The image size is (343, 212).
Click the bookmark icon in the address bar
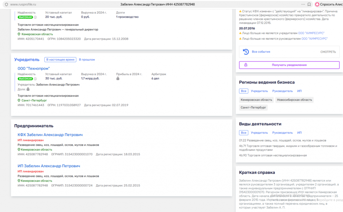pos(308,4)
